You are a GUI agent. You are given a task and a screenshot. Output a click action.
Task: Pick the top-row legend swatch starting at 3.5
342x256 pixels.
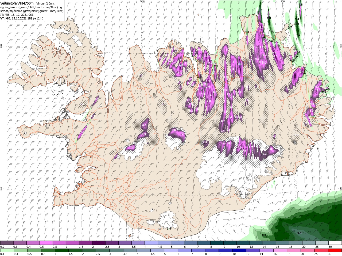pyautogui.click(x=138, y=243)
